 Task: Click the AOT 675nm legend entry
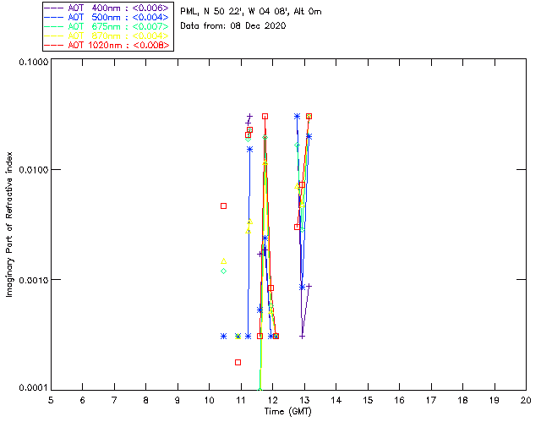pyautogui.click(x=107, y=26)
